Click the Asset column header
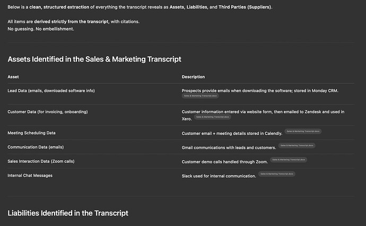 point(13,77)
